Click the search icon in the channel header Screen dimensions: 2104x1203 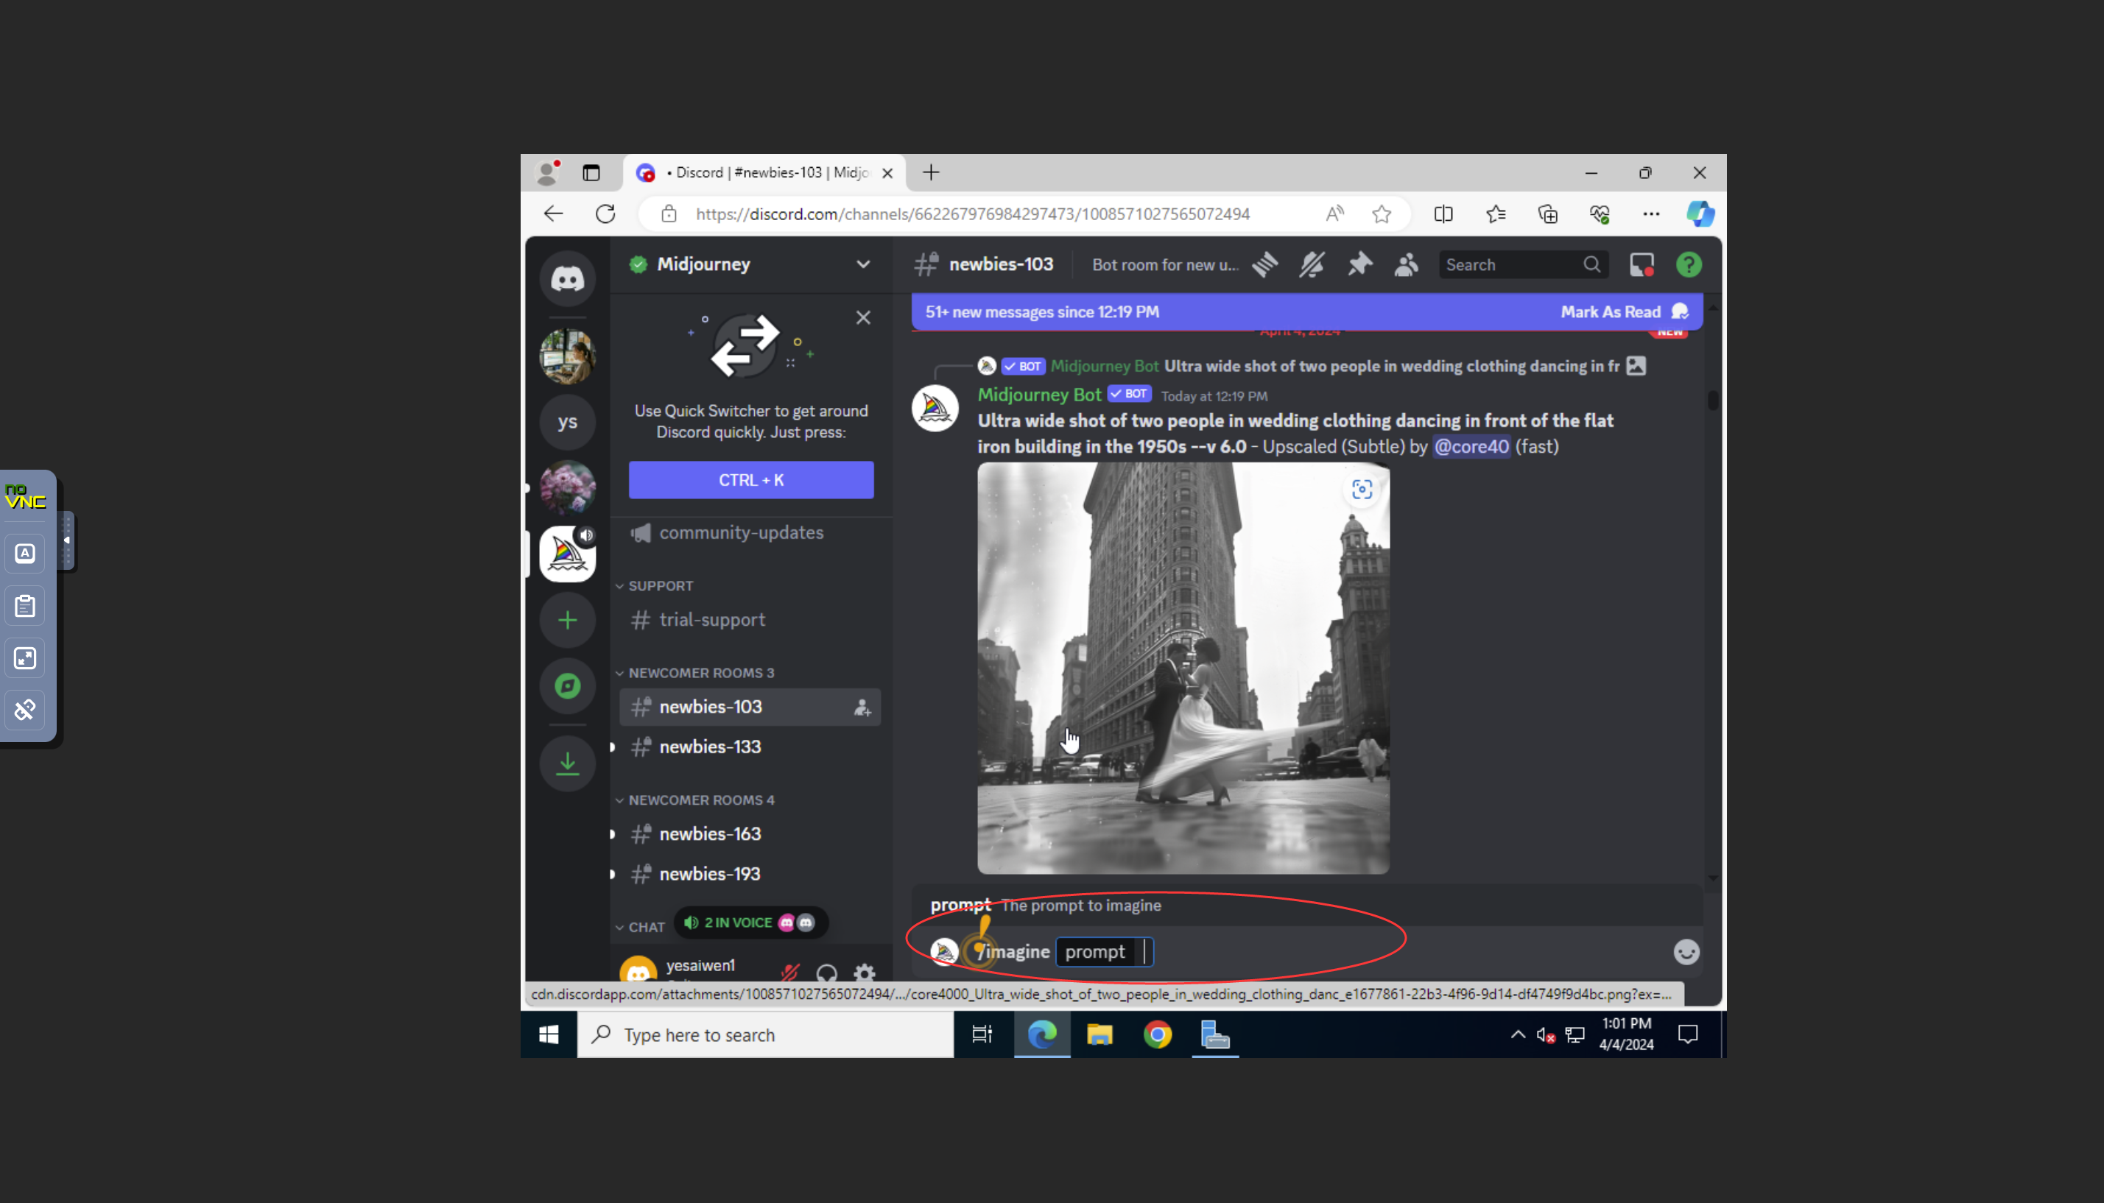[1591, 264]
